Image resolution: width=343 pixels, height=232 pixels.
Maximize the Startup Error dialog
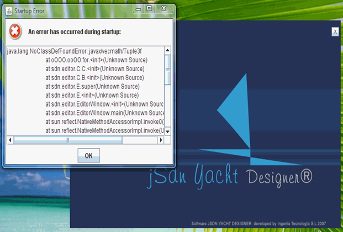pos(149,8)
